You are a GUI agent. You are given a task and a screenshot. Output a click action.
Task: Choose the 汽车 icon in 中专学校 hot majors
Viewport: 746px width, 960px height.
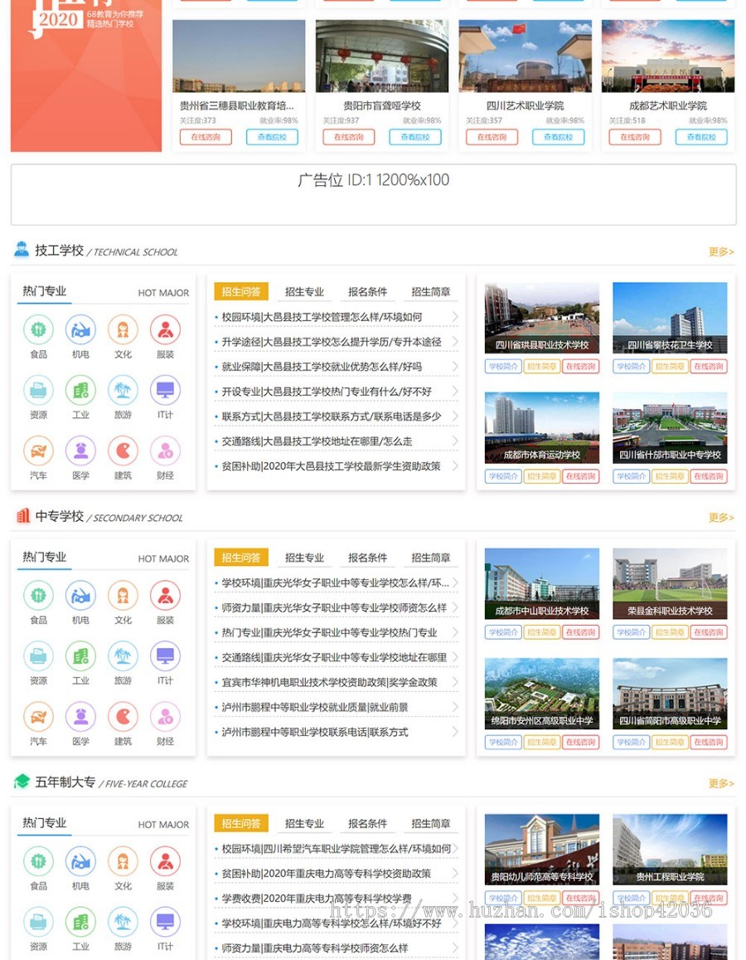pyautogui.click(x=38, y=717)
